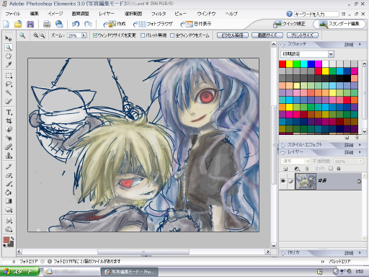Click the foreground color box in the toolbox

pyautogui.click(x=6, y=239)
